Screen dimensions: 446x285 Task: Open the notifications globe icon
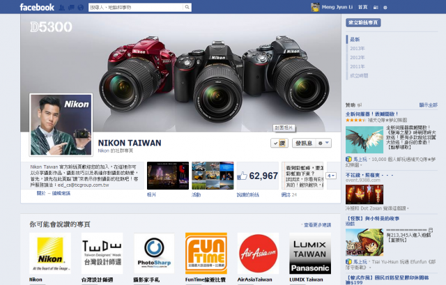coord(81,8)
